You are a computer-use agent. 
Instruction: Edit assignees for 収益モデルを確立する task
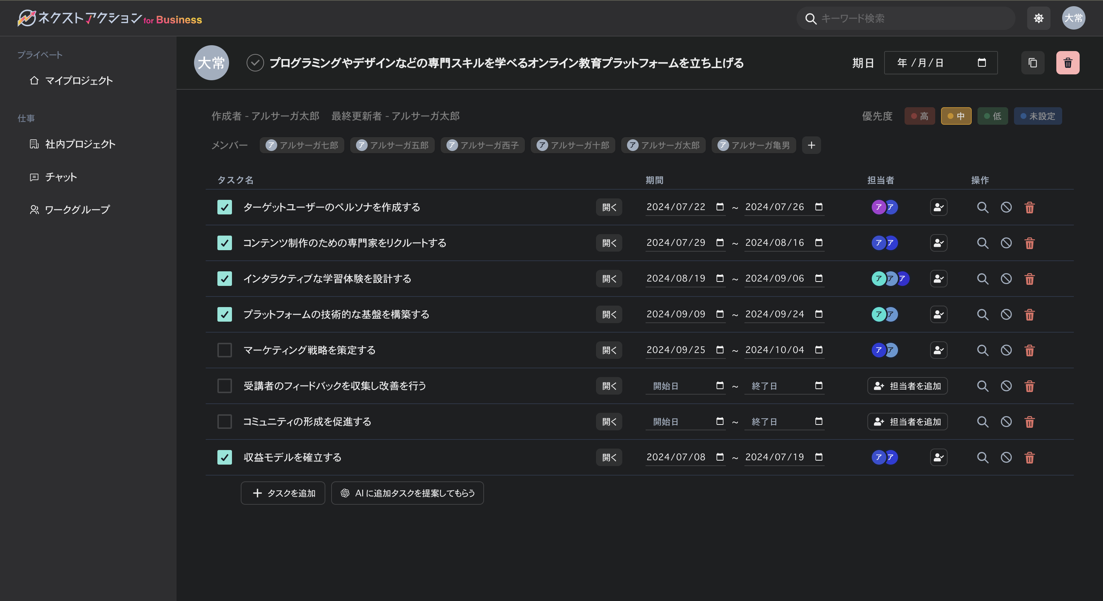click(938, 457)
